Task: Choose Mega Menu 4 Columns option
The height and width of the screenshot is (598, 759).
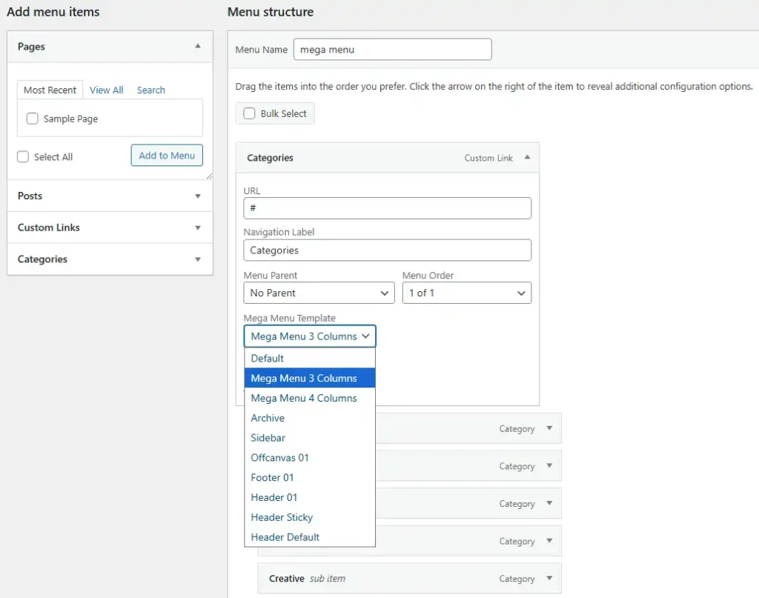Action: point(304,399)
